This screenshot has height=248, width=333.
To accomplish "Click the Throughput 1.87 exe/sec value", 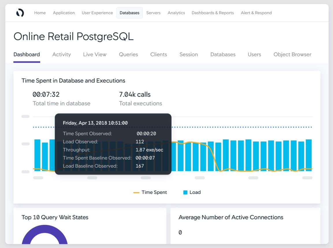I will [x=149, y=150].
